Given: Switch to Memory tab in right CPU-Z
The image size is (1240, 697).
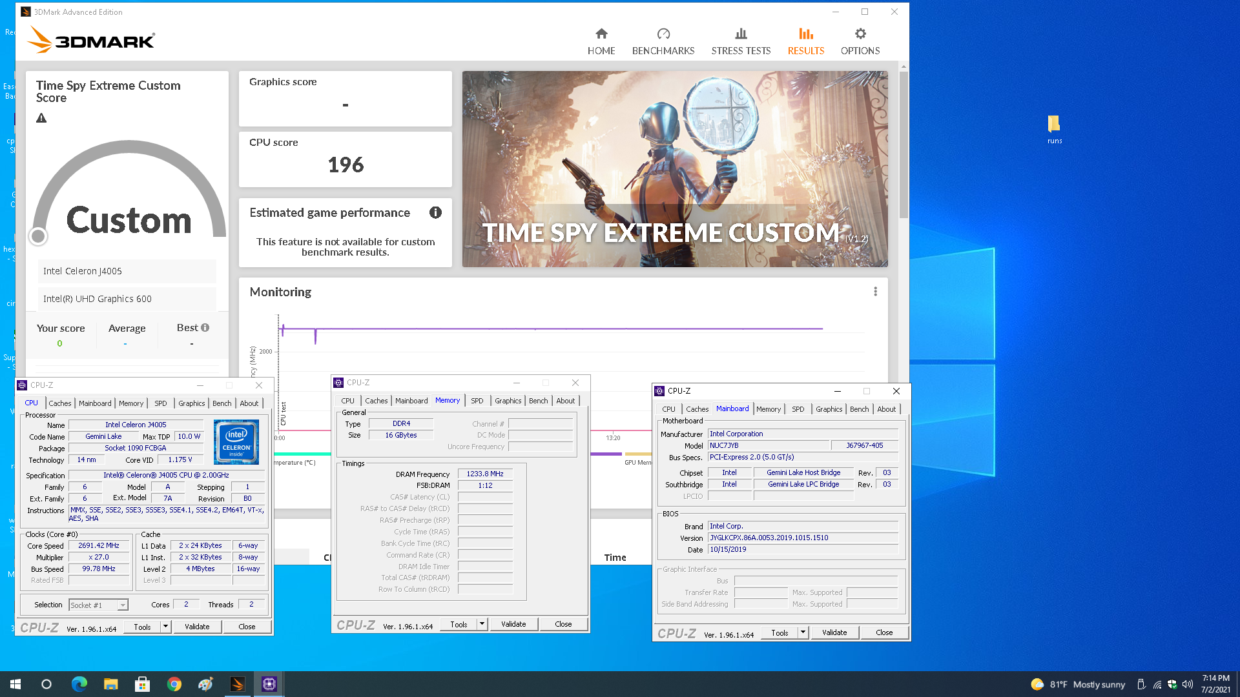Looking at the screenshot, I should pos(768,409).
